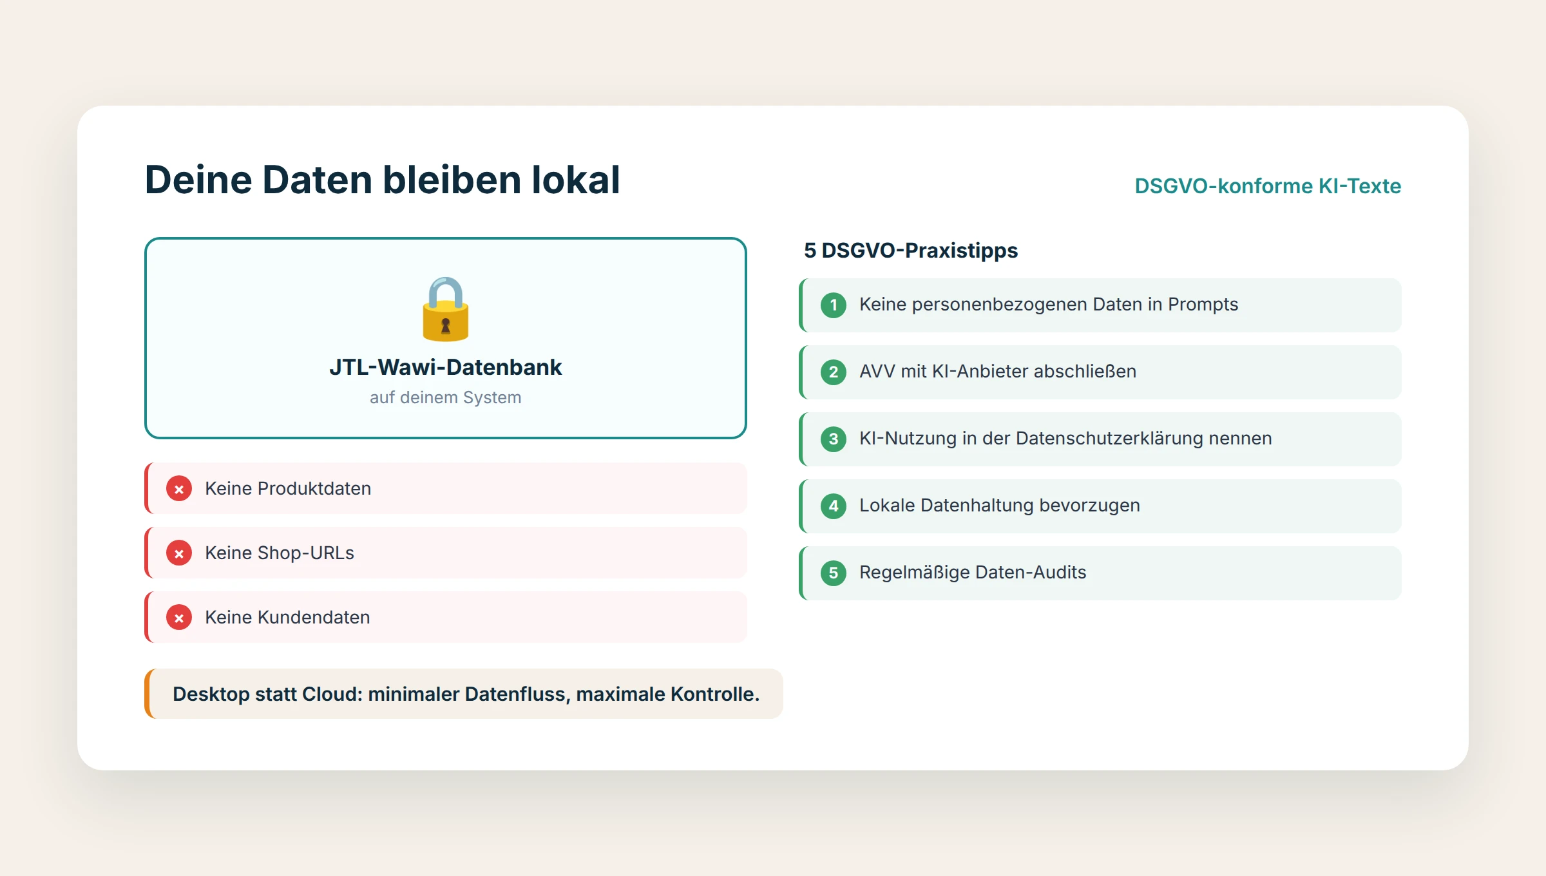Click the red X icon beside Keine Kundendaten
The width and height of the screenshot is (1546, 876).
179,618
